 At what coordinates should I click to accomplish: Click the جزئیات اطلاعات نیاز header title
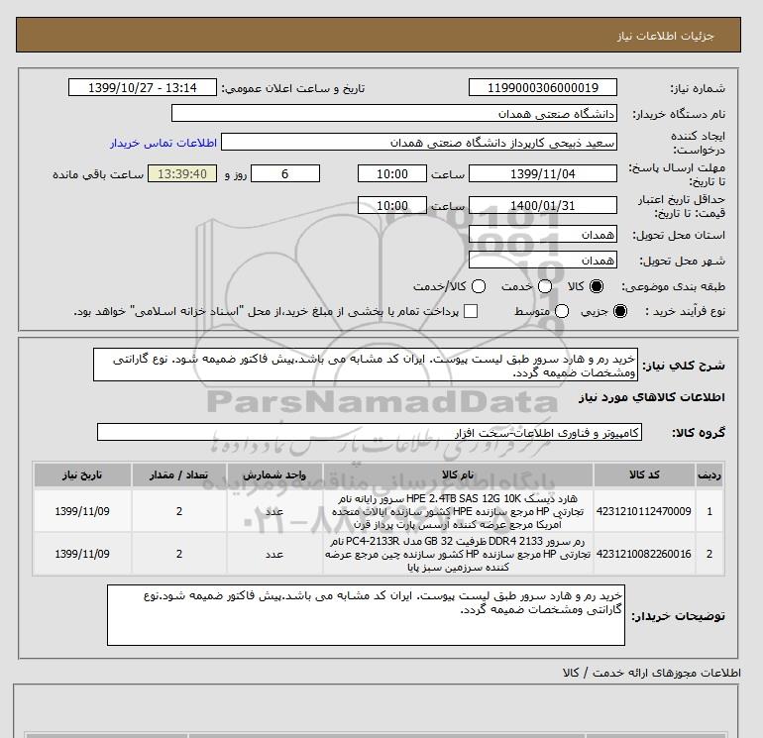coord(665,36)
